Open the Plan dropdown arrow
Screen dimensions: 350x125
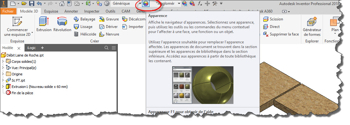[335, 34]
